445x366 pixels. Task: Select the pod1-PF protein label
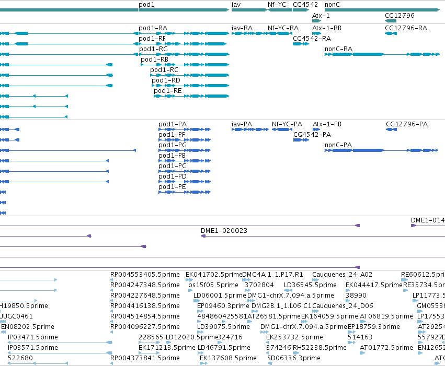click(172, 135)
